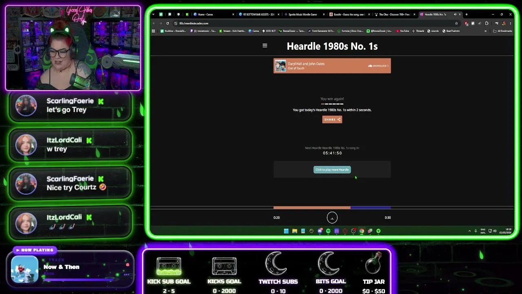The width and height of the screenshot is (522, 294).
Task: Click to play more Heardle
Action: (x=332, y=169)
